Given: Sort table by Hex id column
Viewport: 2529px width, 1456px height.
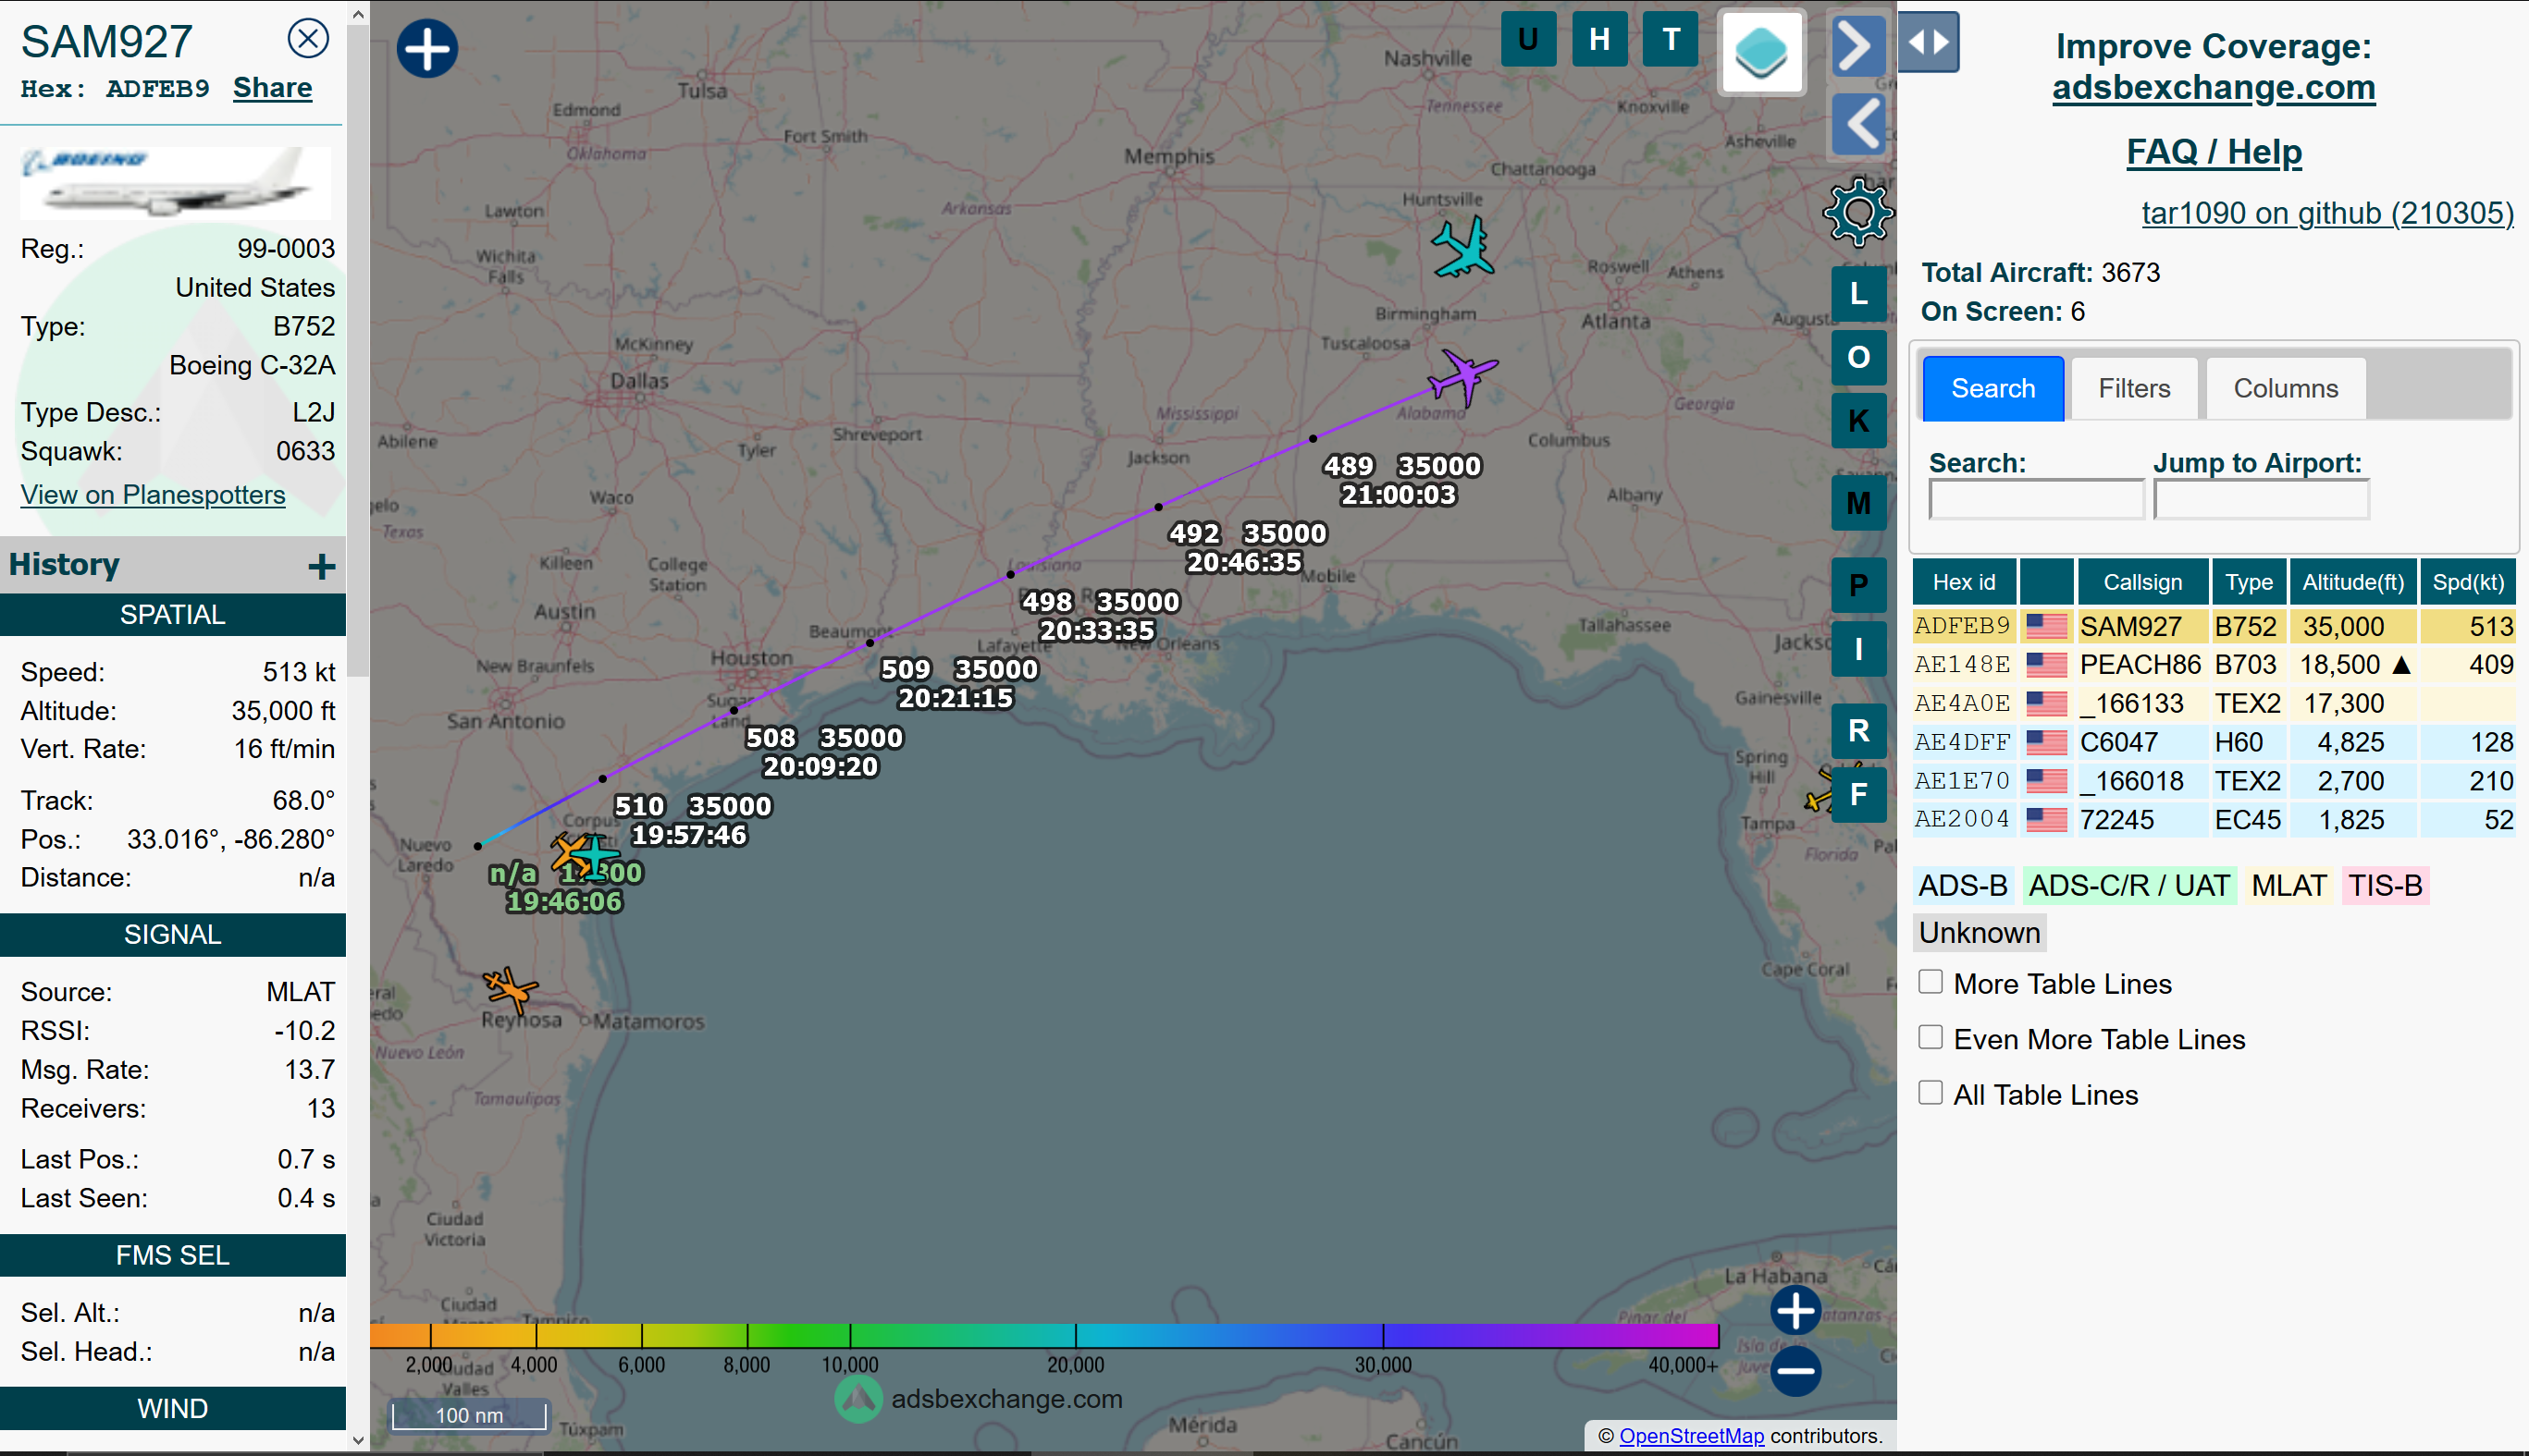Looking at the screenshot, I should (x=1963, y=582).
